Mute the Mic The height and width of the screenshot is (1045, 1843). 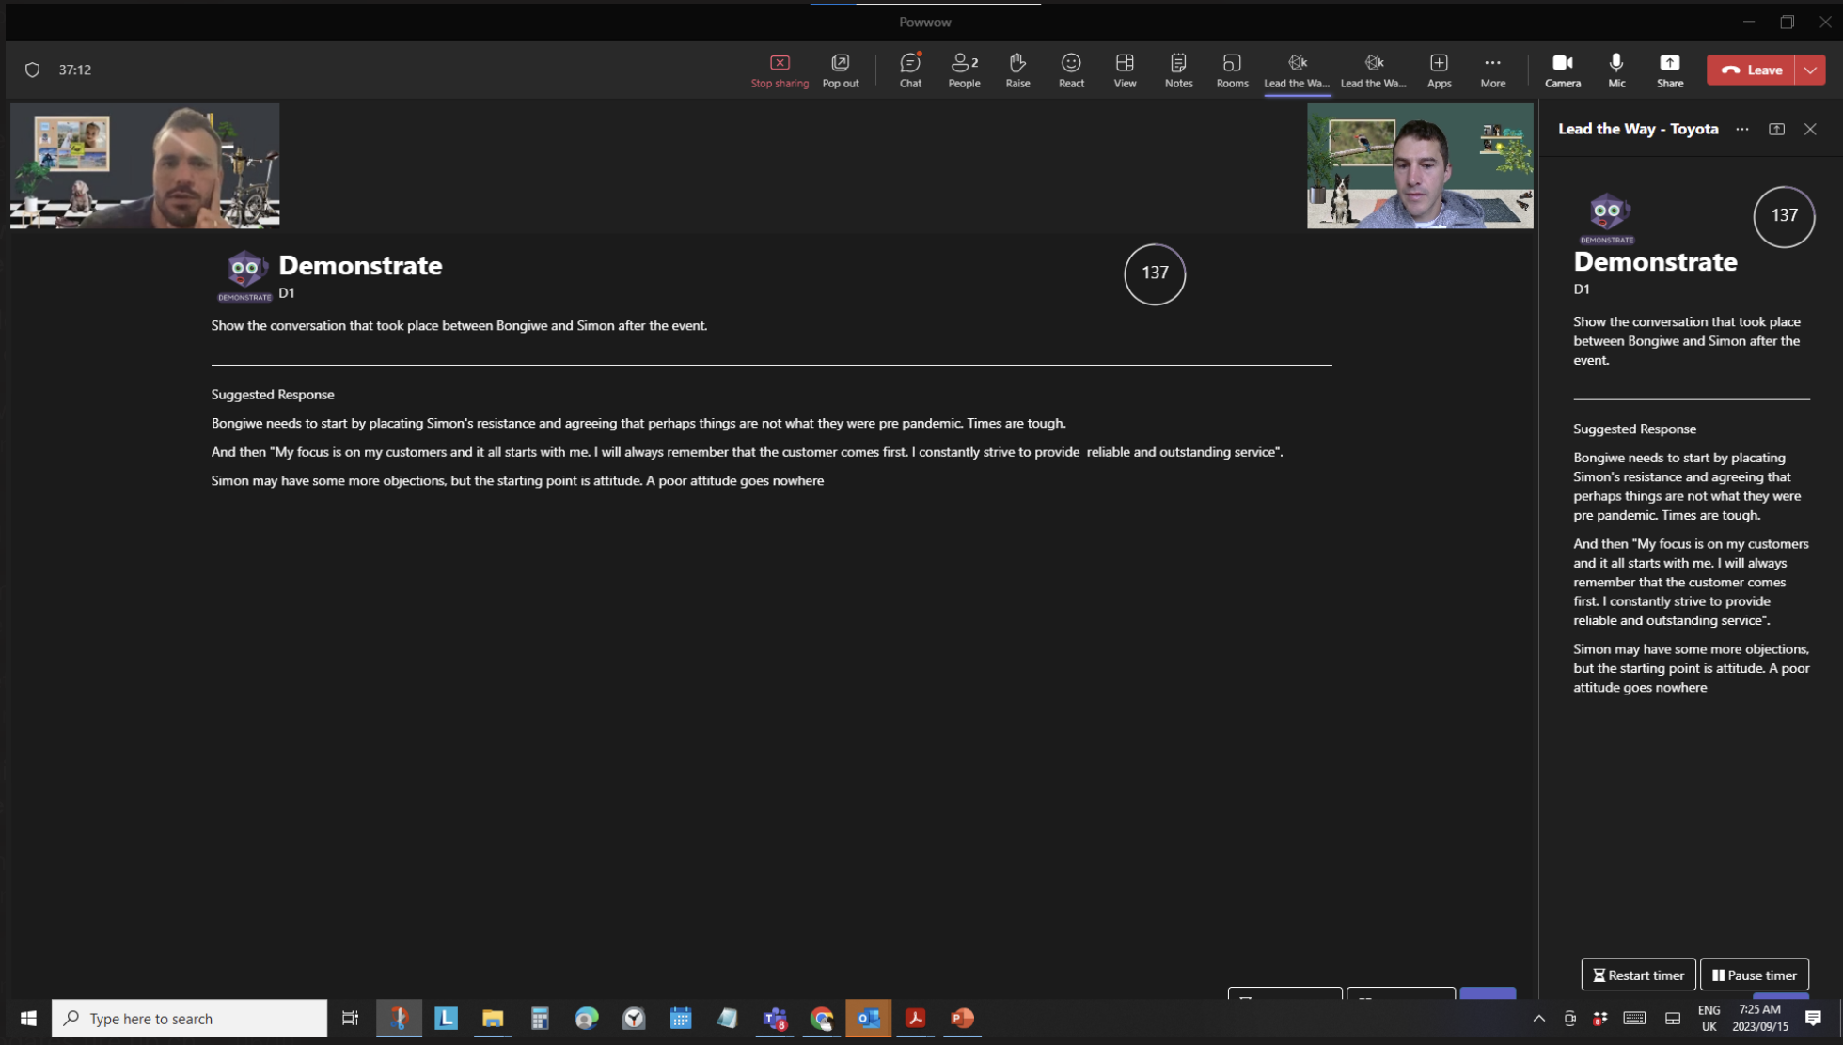pyautogui.click(x=1616, y=70)
